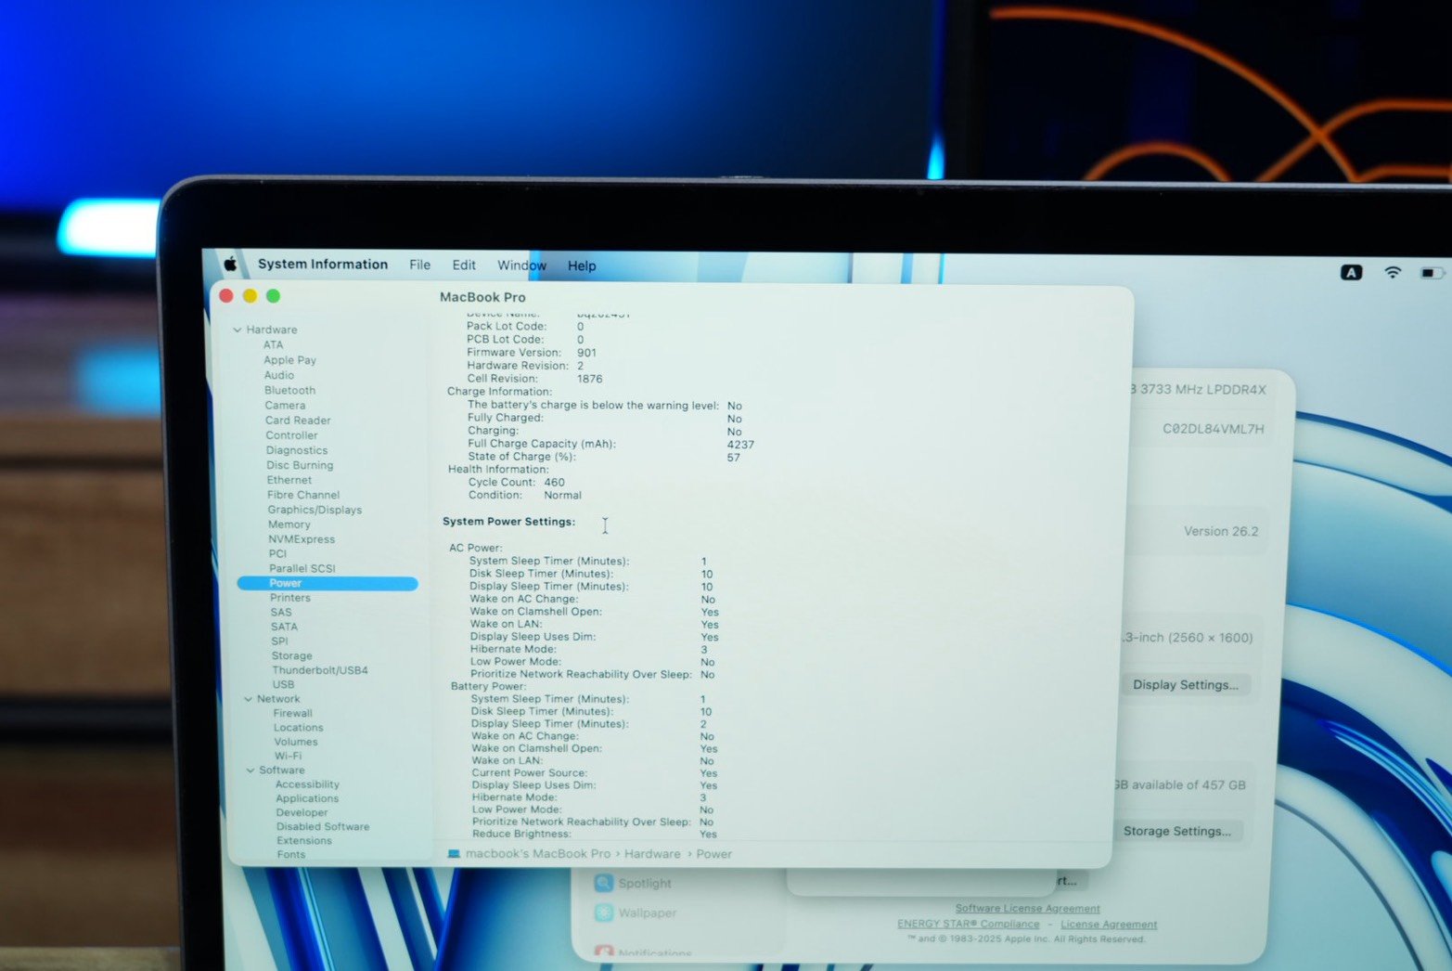Collapse the Network section
Viewport: 1452px width, 971px height.
tap(248, 699)
